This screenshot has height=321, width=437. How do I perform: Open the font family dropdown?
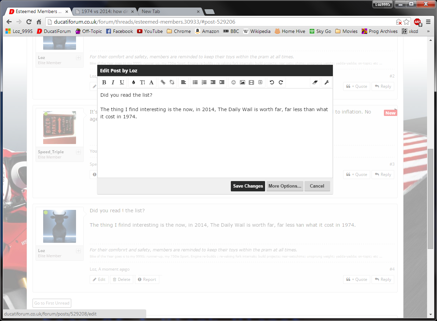click(x=151, y=82)
